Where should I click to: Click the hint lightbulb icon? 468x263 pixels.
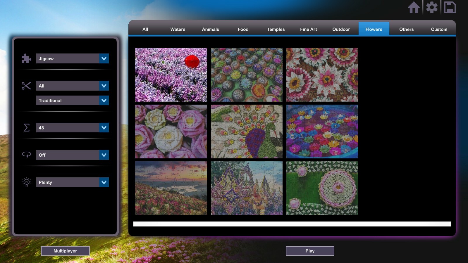[26, 182]
